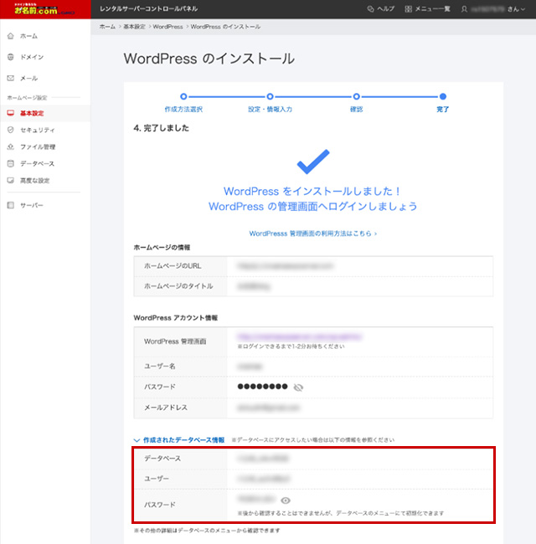
Task: Click the 基本設定 breadcrumb link
Action: pos(134,27)
